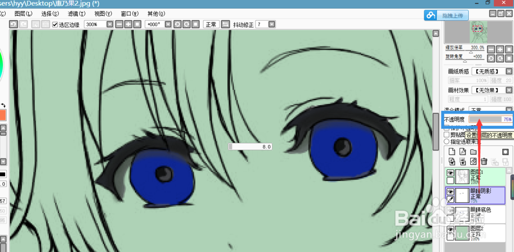Click the navigator reset rotation square button
This screenshot has height=252, width=514.
[x=509, y=59]
